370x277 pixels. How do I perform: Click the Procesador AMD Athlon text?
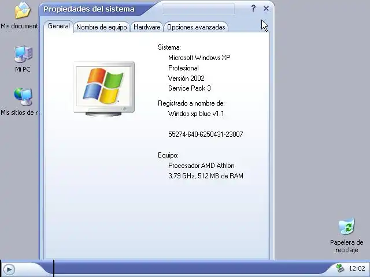(x=201, y=166)
